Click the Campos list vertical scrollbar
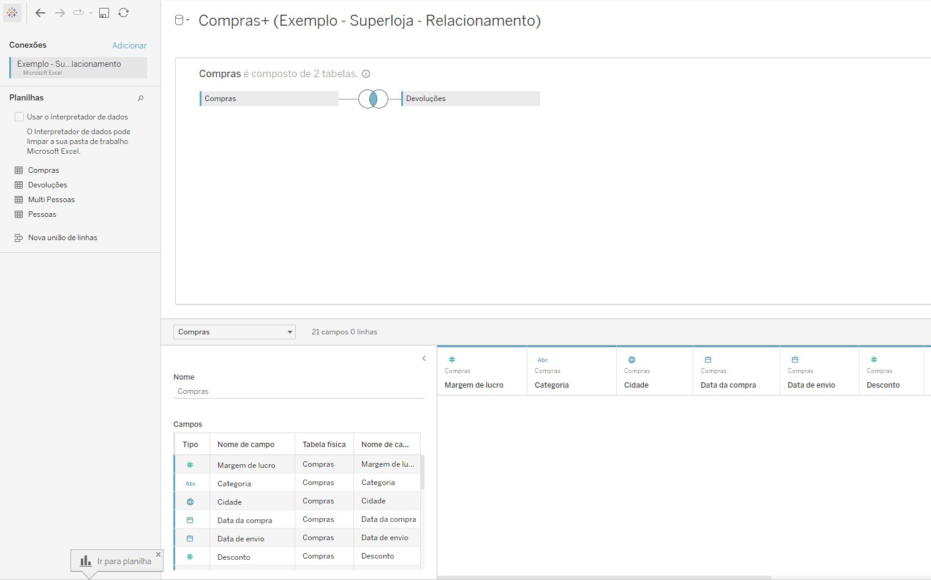The height and width of the screenshot is (580, 931). coord(423,472)
